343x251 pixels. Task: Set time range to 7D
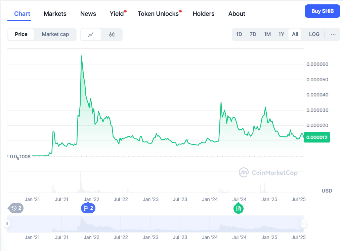[253, 34]
